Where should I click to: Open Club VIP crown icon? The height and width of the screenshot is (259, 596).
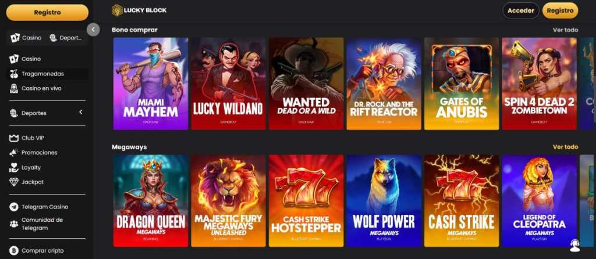click(x=14, y=138)
